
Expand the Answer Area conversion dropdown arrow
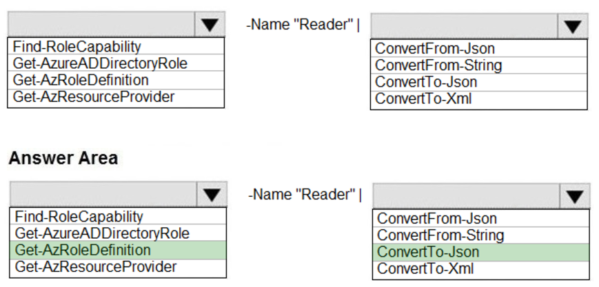point(574,197)
